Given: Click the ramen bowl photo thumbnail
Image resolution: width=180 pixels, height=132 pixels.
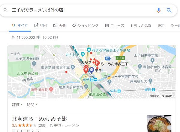Looking at the screenshot, I should (x=159, y=124).
